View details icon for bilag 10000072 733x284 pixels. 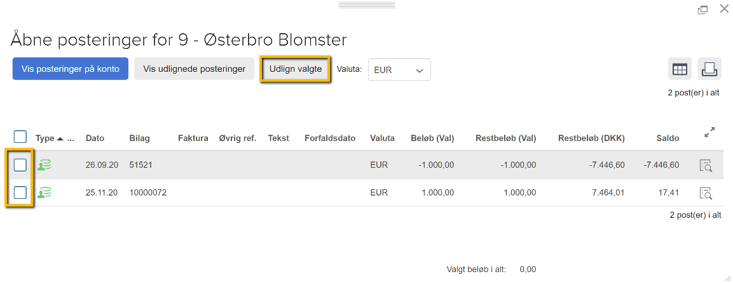point(706,193)
